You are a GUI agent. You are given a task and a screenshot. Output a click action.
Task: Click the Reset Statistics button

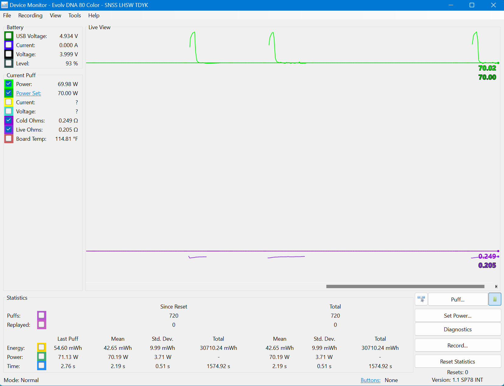pos(457,361)
